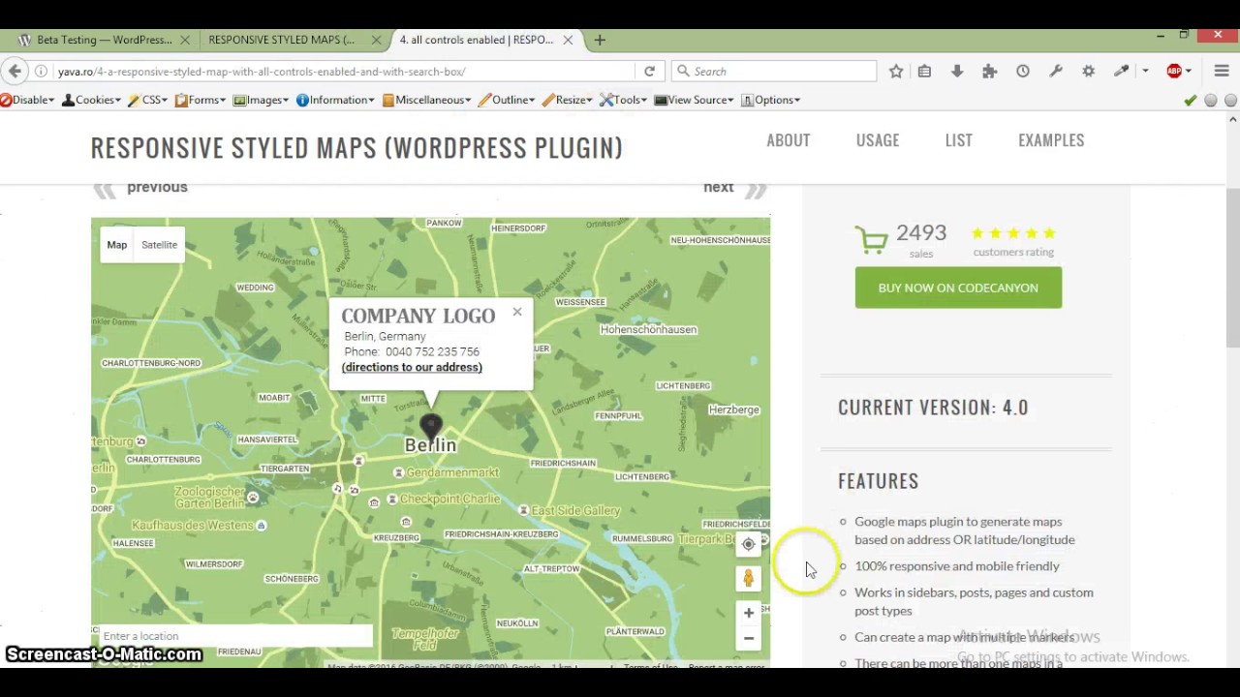Click the Checkpoint Charlie map landmark
Viewport: 1240px width, 697px height.
(x=442, y=500)
